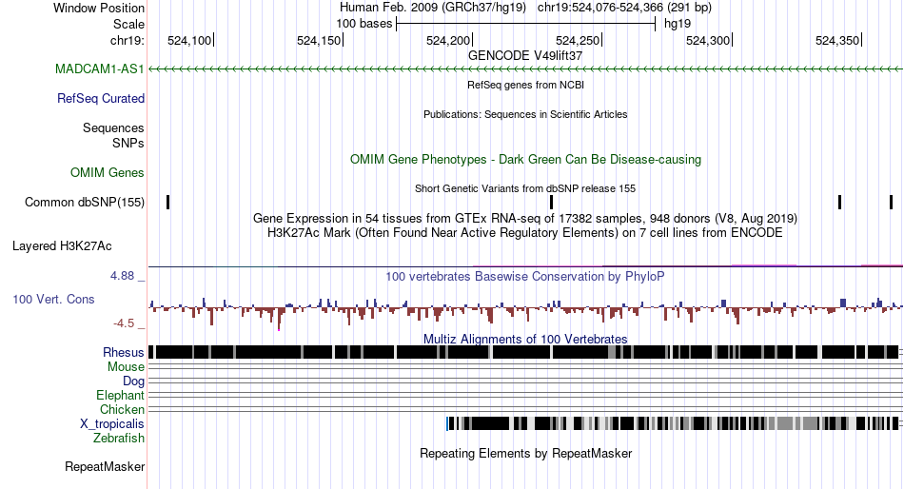904x489 pixels.
Task: Click Repeating Elements by RepeatMasker title
Action: click(525, 453)
